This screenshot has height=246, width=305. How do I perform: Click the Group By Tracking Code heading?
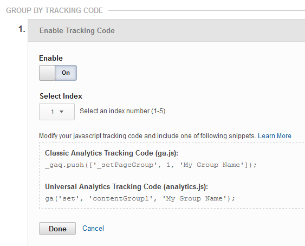click(x=54, y=10)
